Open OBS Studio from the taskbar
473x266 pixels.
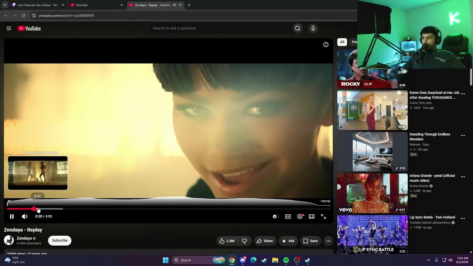(x=297, y=260)
